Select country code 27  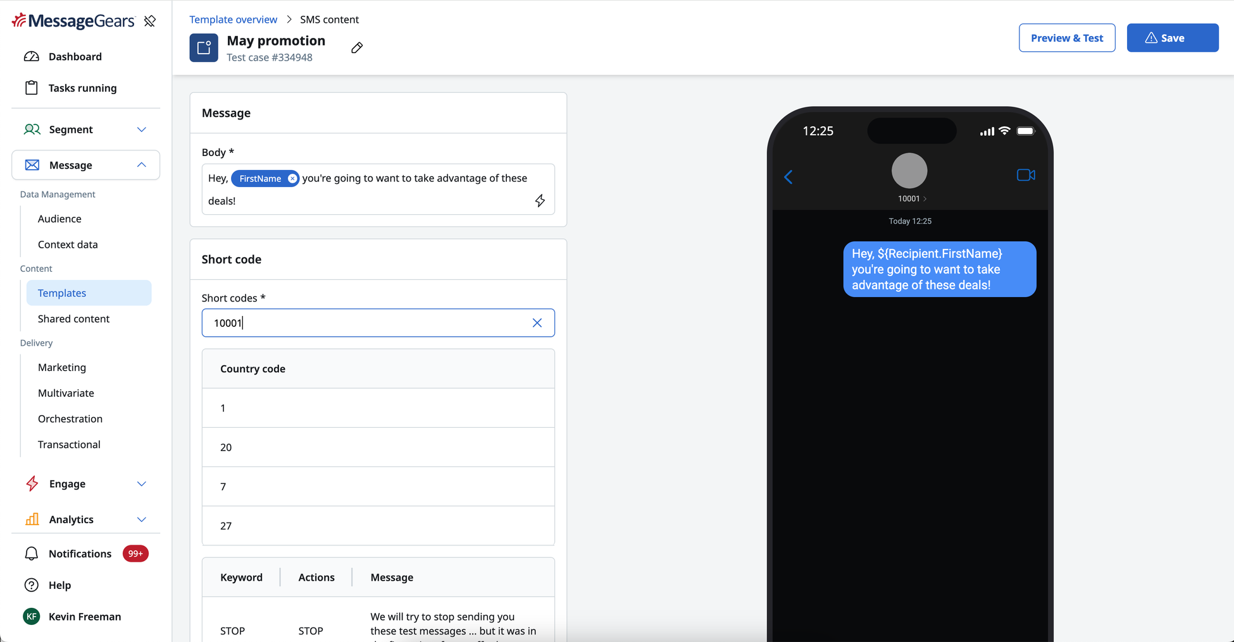point(378,526)
